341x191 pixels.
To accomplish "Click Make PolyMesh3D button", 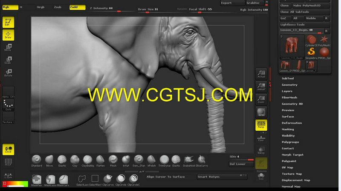I will tap(311, 6).
